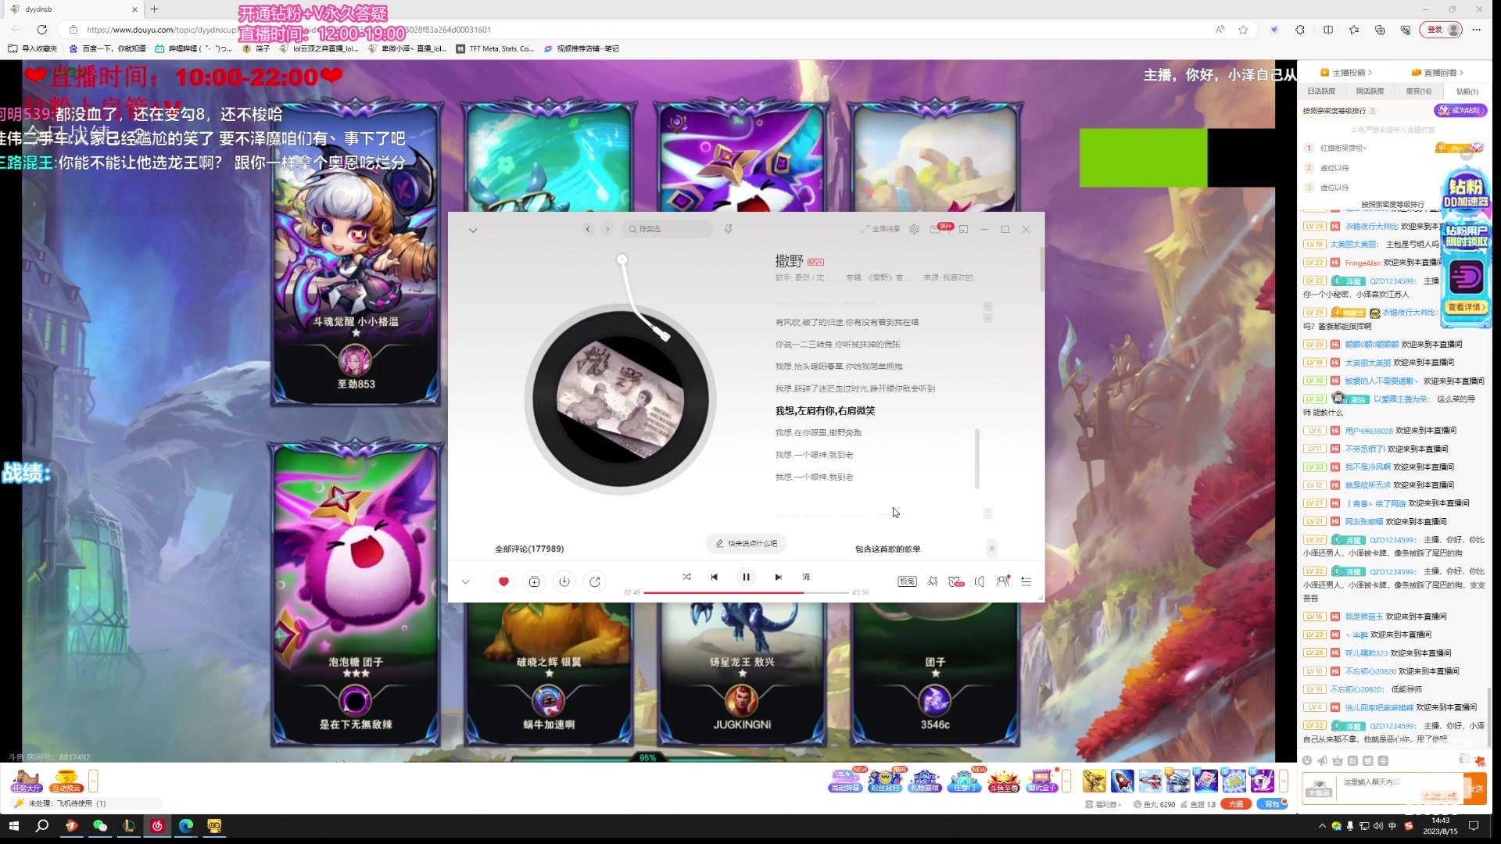Collapse the song detail page with the top-left chevron
Image resolution: width=1501 pixels, height=844 pixels.
[x=472, y=230]
